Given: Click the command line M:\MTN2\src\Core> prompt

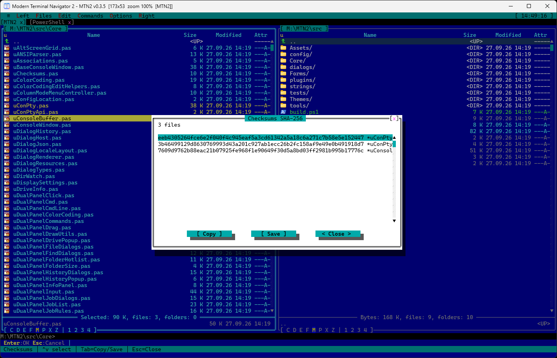Looking at the screenshot, I should point(28,336).
